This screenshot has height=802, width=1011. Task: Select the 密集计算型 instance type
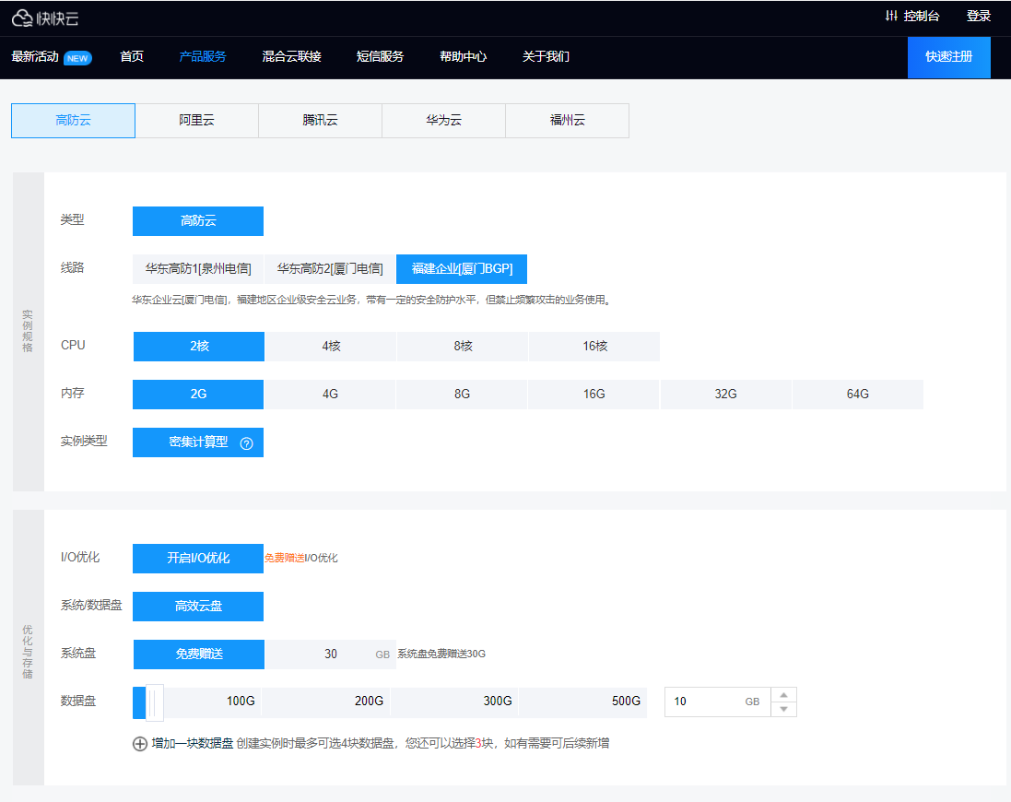(x=198, y=442)
